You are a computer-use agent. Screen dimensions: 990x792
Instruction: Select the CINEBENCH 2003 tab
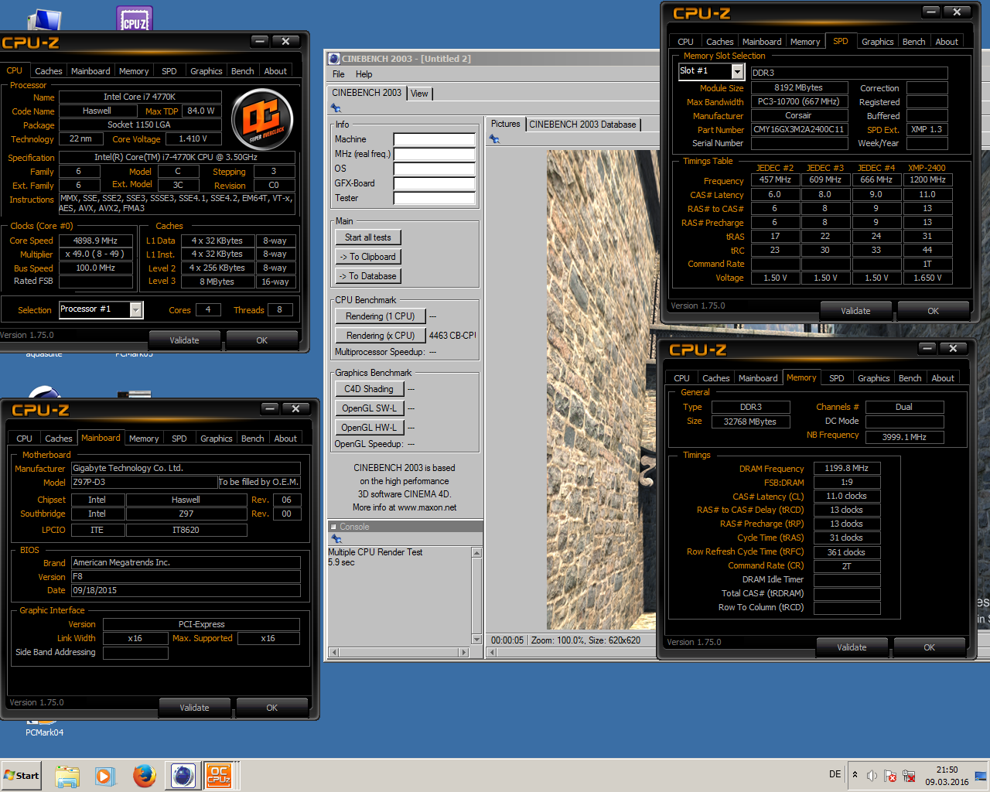[x=367, y=93]
